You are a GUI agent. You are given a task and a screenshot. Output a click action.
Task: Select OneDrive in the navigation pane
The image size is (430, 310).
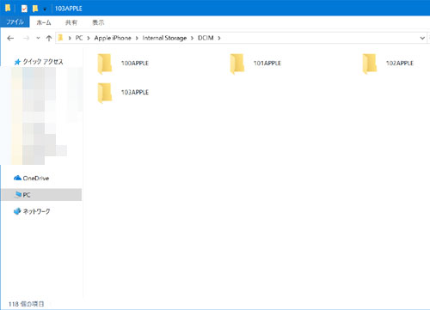(x=36, y=178)
